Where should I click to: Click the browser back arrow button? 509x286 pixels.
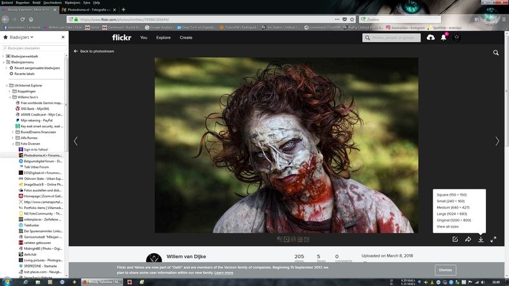coord(6,20)
